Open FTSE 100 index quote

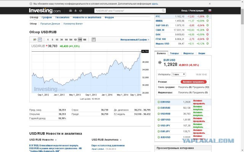(x=161, y=39)
